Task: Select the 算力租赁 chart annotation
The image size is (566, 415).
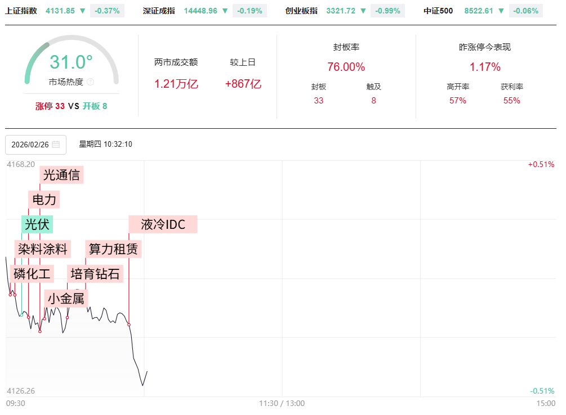Action: [x=113, y=249]
